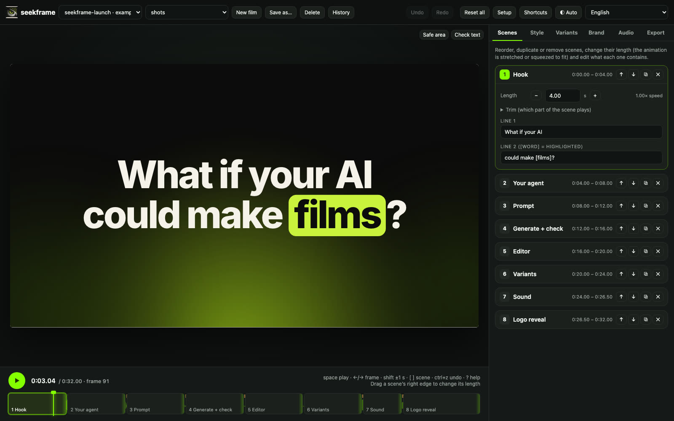Toggle the Check text overlay

click(x=467, y=35)
